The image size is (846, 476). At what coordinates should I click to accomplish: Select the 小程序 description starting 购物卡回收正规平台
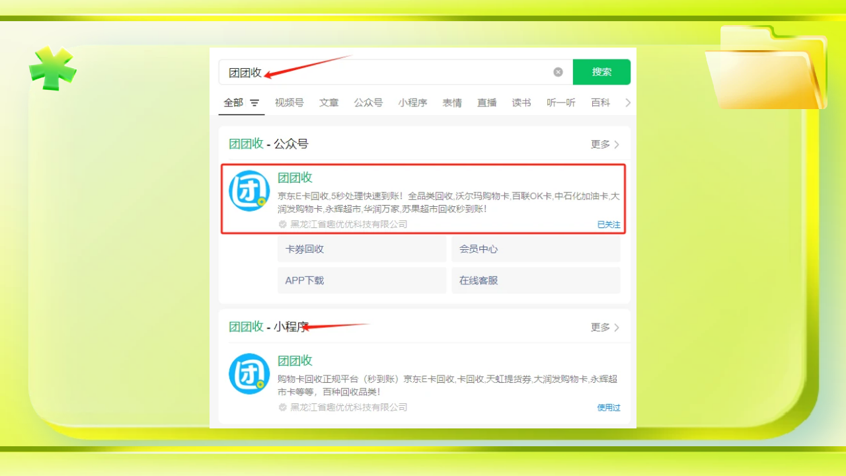click(x=447, y=385)
